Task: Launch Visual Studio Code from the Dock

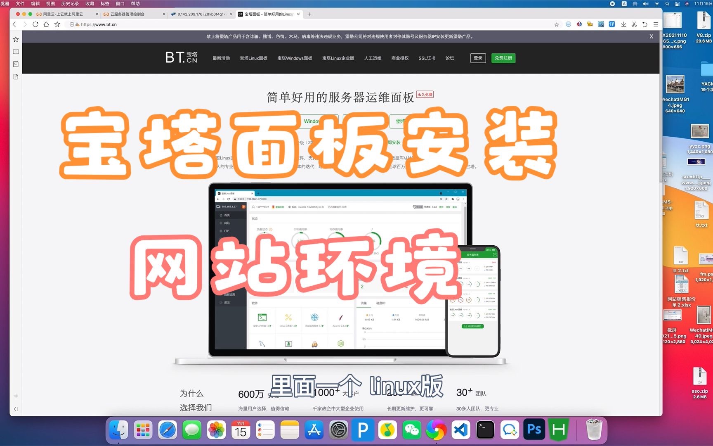Action: (x=461, y=429)
